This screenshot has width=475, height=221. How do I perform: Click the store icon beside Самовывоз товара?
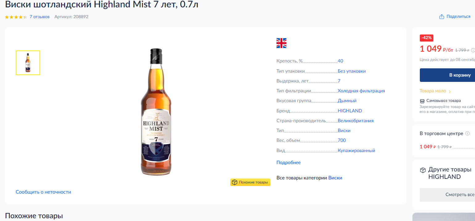[422, 101]
